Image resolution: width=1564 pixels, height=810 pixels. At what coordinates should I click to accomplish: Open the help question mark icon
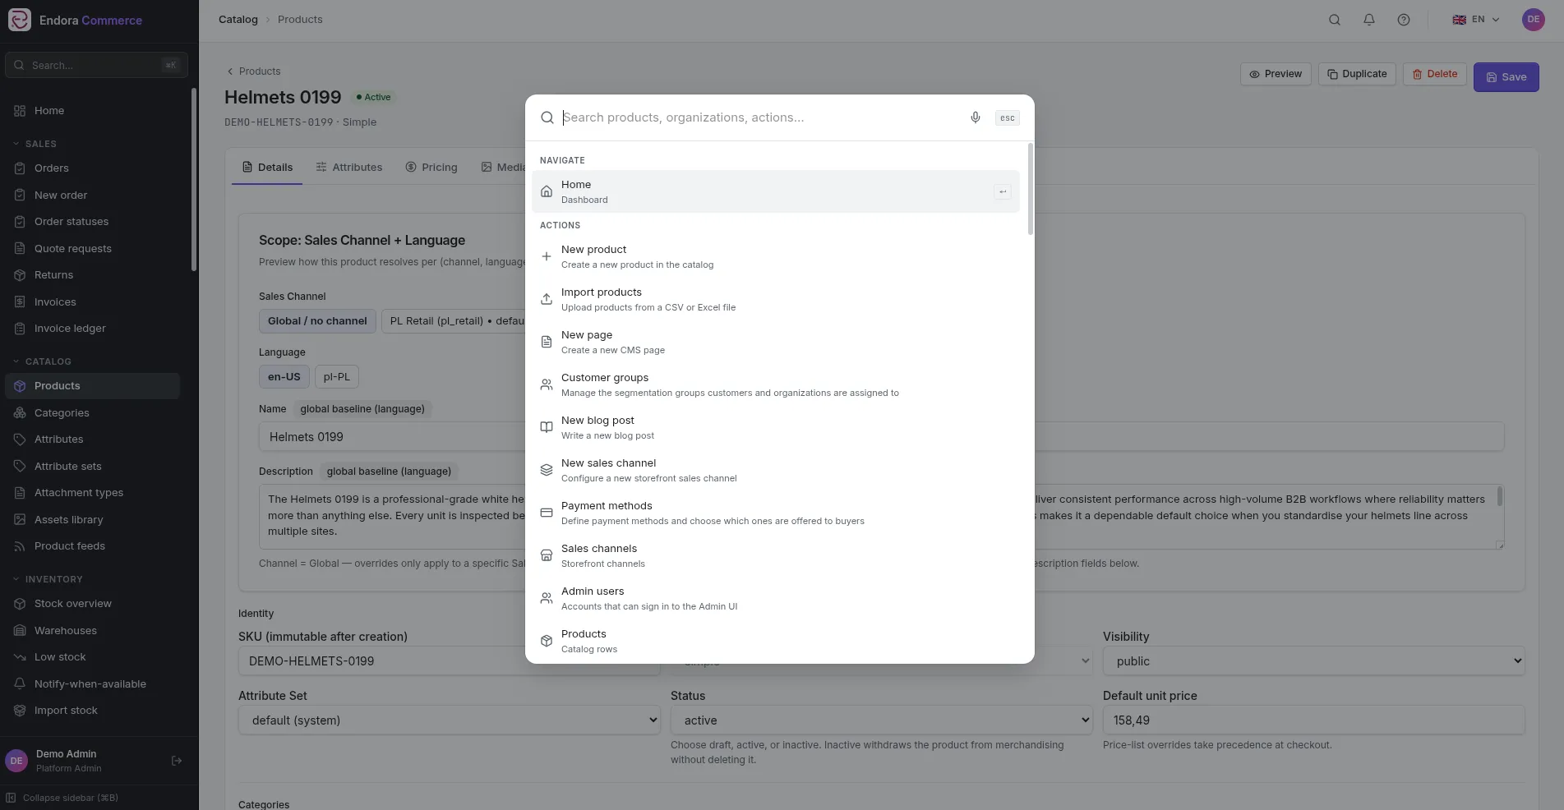(1403, 20)
